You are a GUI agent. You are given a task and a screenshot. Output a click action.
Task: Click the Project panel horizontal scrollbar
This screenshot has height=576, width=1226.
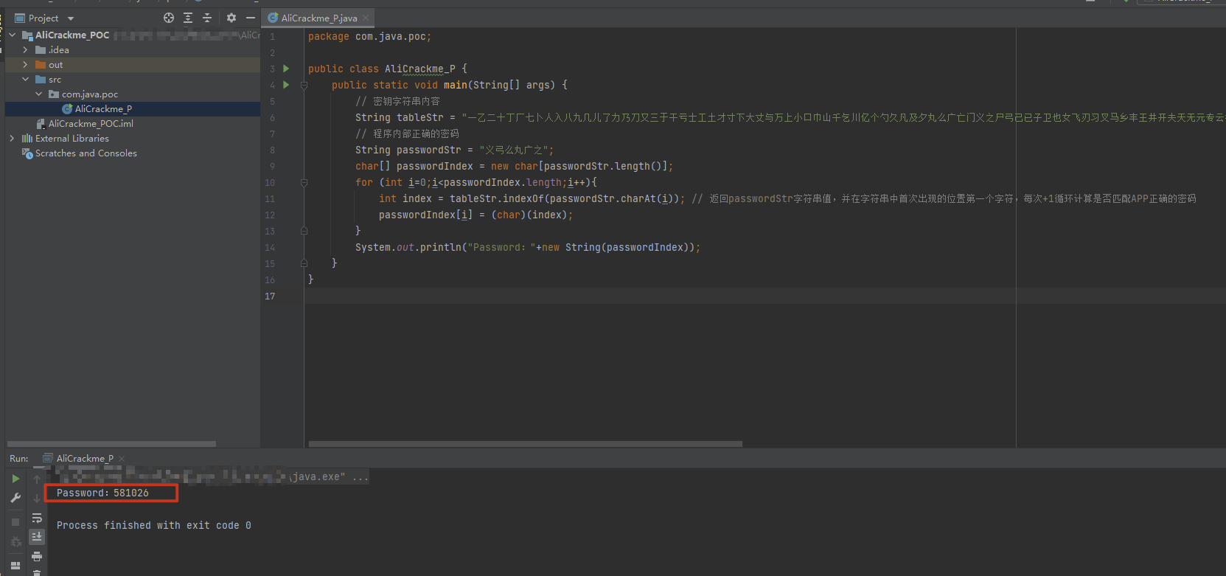coord(112,444)
